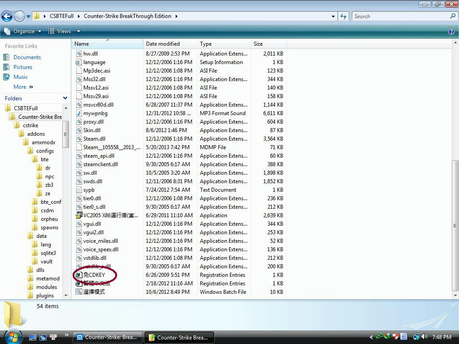Select sqlite3 folder in tree
This screenshot has width=459, height=344.
coord(48,253)
